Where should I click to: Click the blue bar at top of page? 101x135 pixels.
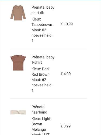point(50,0)
